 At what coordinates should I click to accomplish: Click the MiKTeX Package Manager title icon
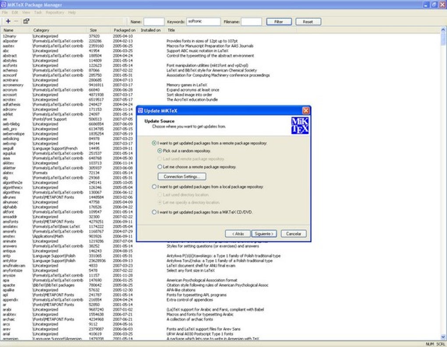3,4
